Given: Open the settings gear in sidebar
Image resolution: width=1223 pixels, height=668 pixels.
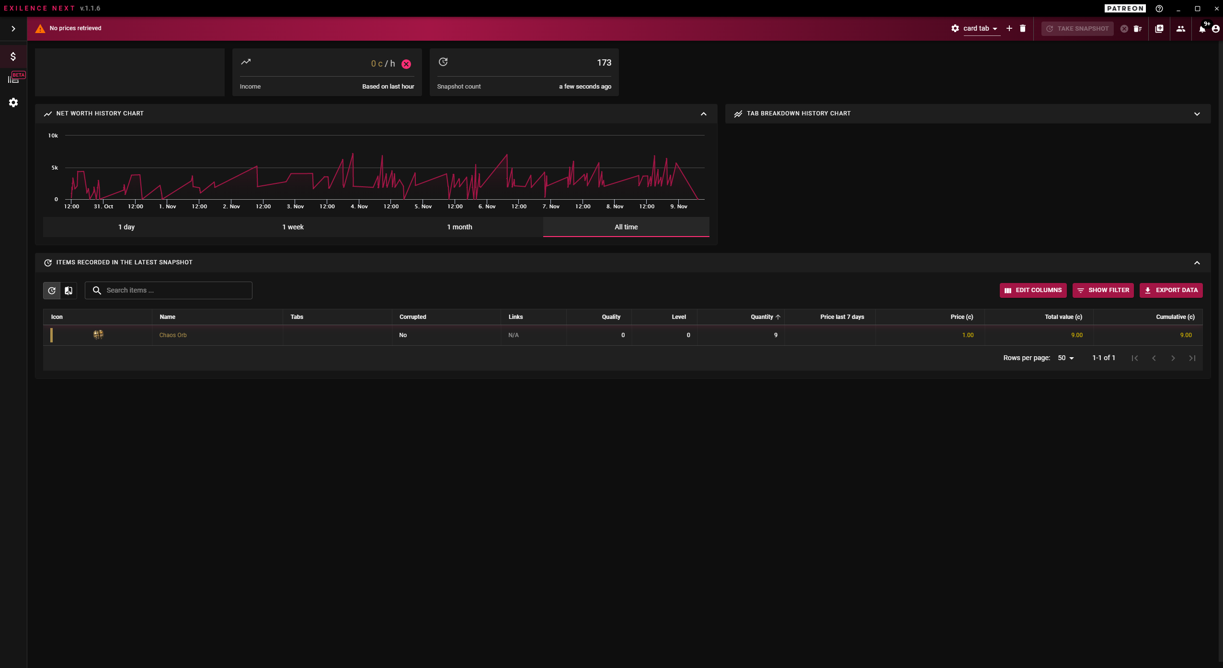Looking at the screenshot, I should 13,102.
